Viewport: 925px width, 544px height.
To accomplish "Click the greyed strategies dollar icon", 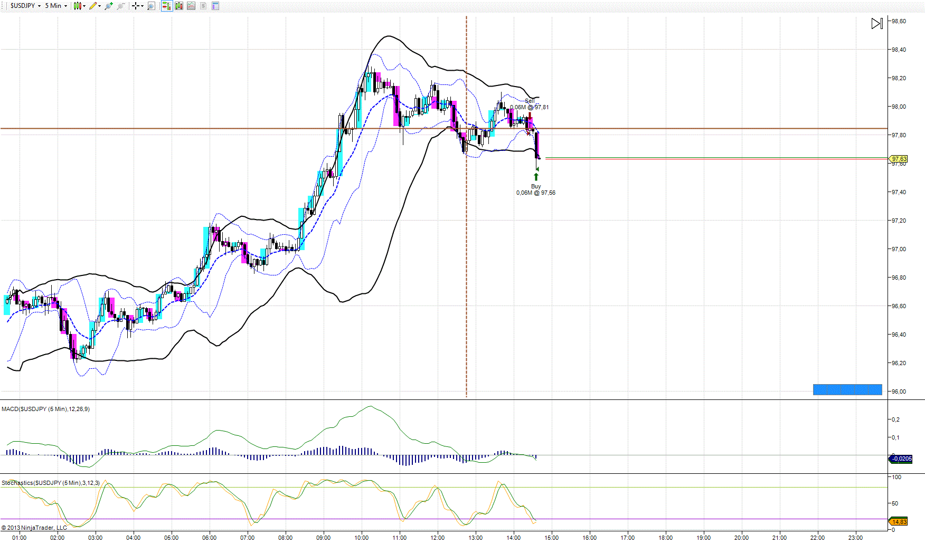I will (203, 6).
